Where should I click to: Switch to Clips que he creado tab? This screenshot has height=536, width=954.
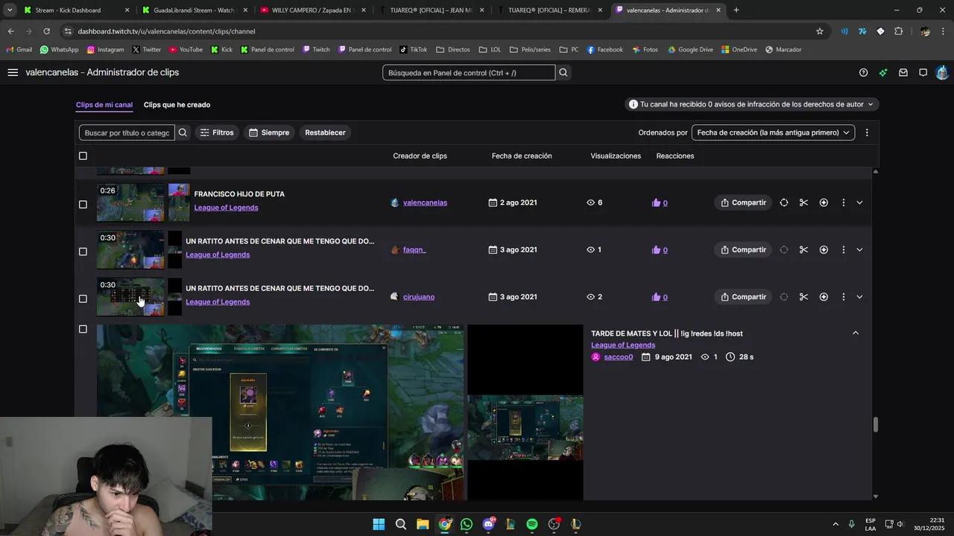point(177,105)
